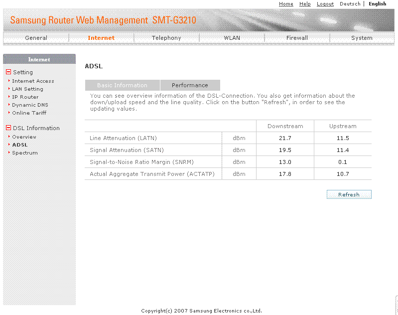Click the Line Attenuation (LATN) row label
Viewport: 398px width, 315px height.
[x=123, y=138]
